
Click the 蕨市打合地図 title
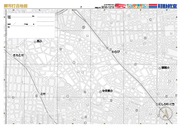click(x=16, y=6)
